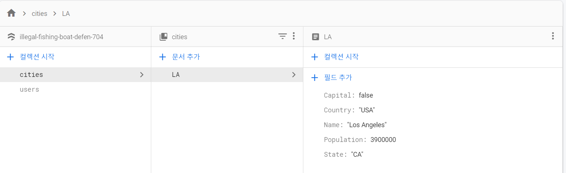
Task: Expand the chevron on the LA document row
Action: (x=294, y=75)
